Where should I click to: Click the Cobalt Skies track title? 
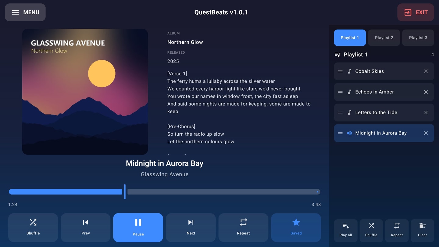click(x=369, y=71)
